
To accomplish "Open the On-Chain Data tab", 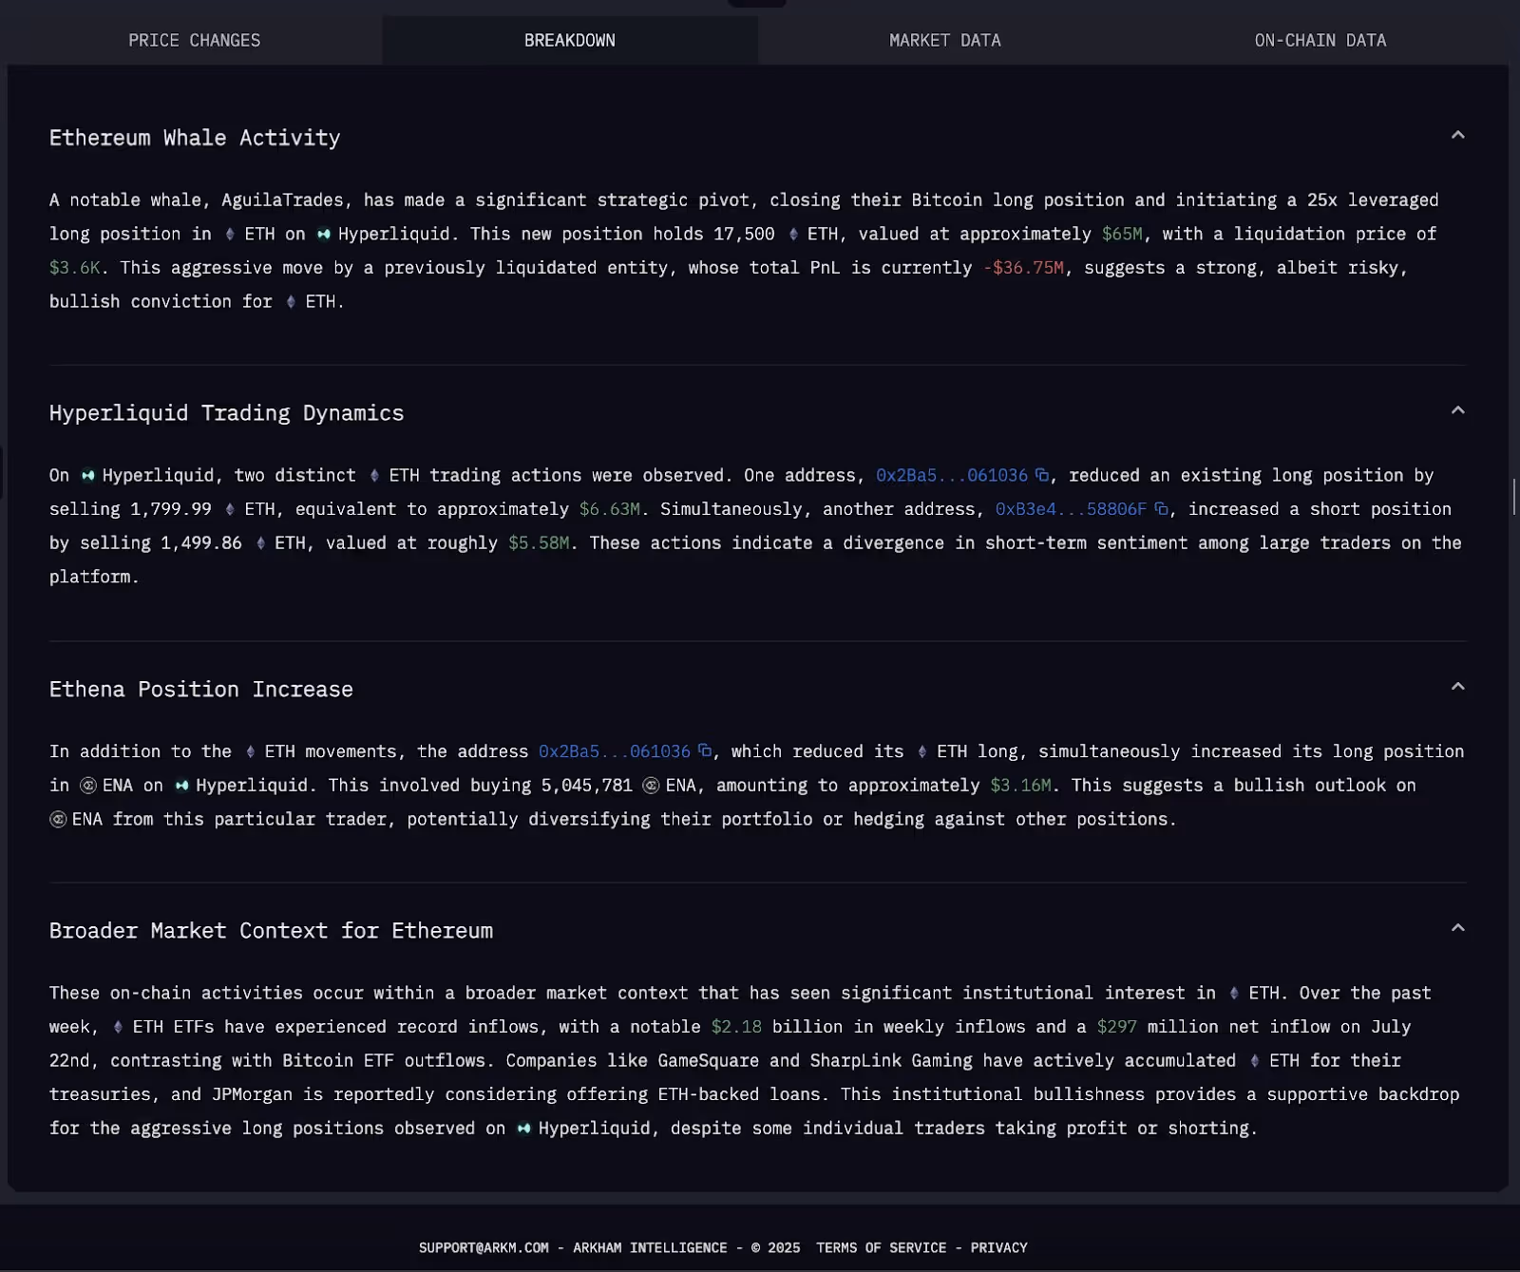I will click(x=1320, y=40).
